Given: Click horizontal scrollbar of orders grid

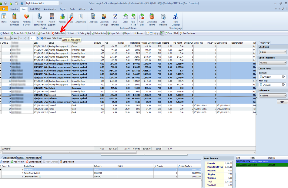Looking at the screenshot, I should pyautogui.click(x=69, y=152).
